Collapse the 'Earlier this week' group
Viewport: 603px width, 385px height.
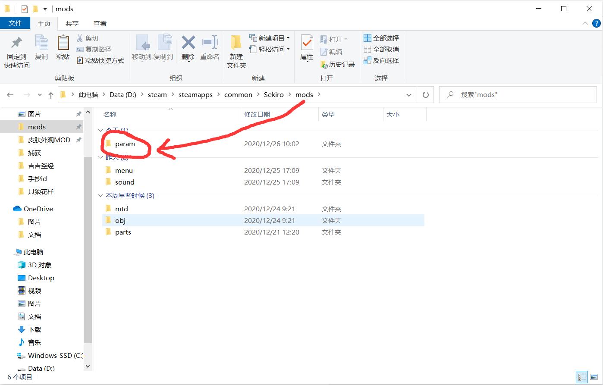tap(100, 196)
